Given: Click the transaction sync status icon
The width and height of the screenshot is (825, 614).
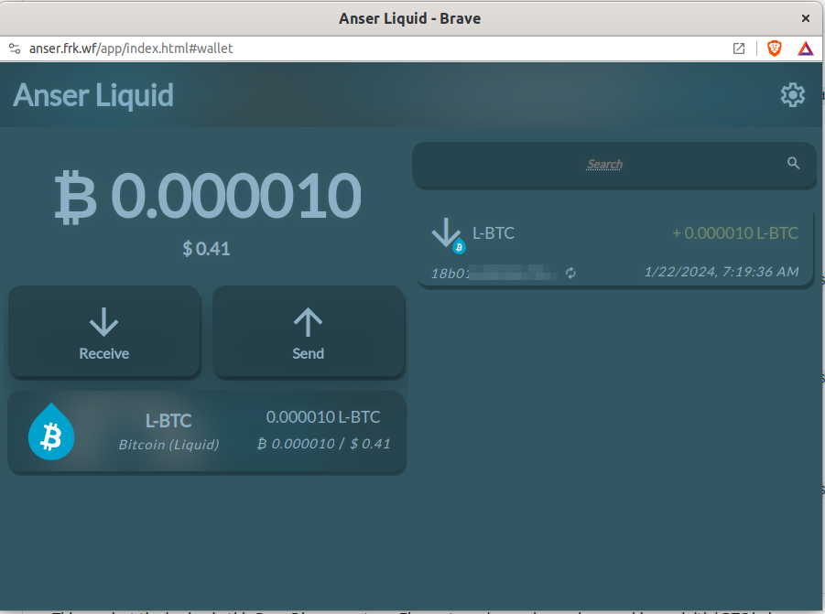Looking at the screenshot, I should [x=571, y=273].
